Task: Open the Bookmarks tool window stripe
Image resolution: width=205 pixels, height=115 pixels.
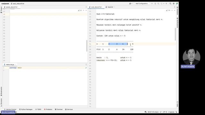Action: (1, 91)
